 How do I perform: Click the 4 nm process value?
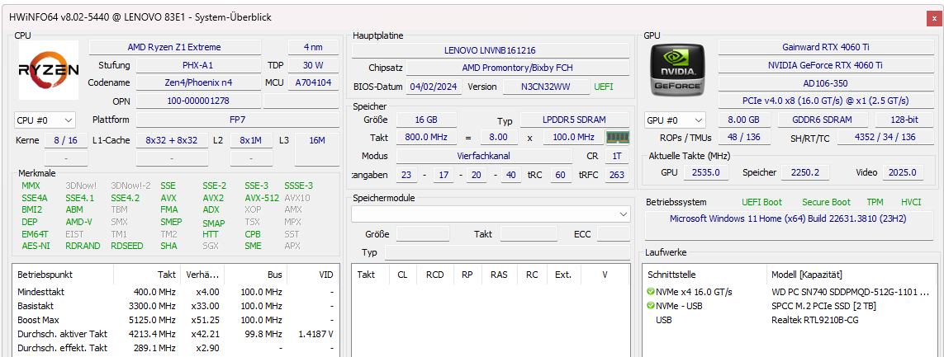click(313, 47)
